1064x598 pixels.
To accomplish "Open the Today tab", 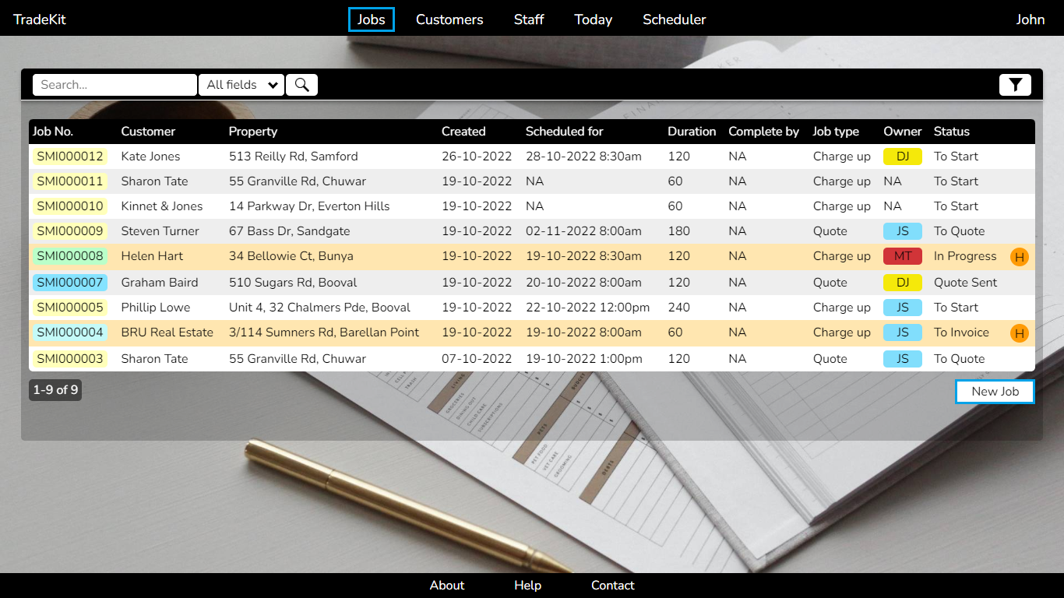I will tap(594, 19).
